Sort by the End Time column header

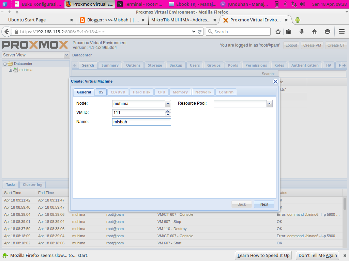click(52, 193)
